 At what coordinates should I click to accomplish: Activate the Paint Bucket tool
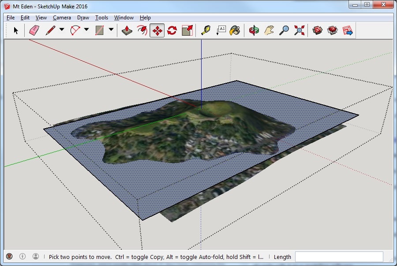[x=235, y=30]
